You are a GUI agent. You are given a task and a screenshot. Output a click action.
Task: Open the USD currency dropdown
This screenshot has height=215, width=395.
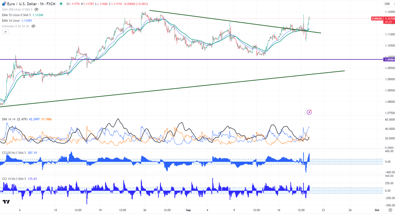tap(389, 4)
